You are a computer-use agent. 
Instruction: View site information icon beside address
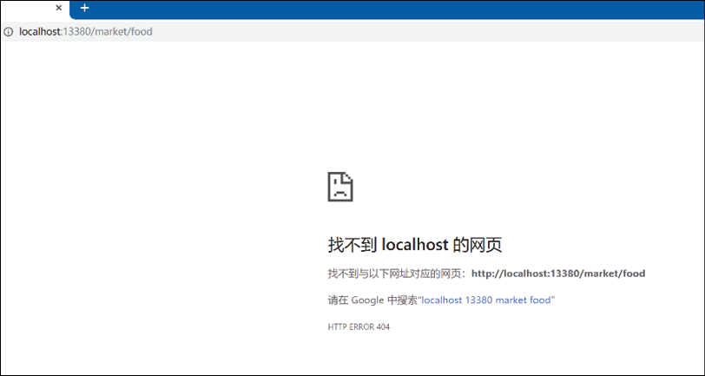(x=9, y=32)
